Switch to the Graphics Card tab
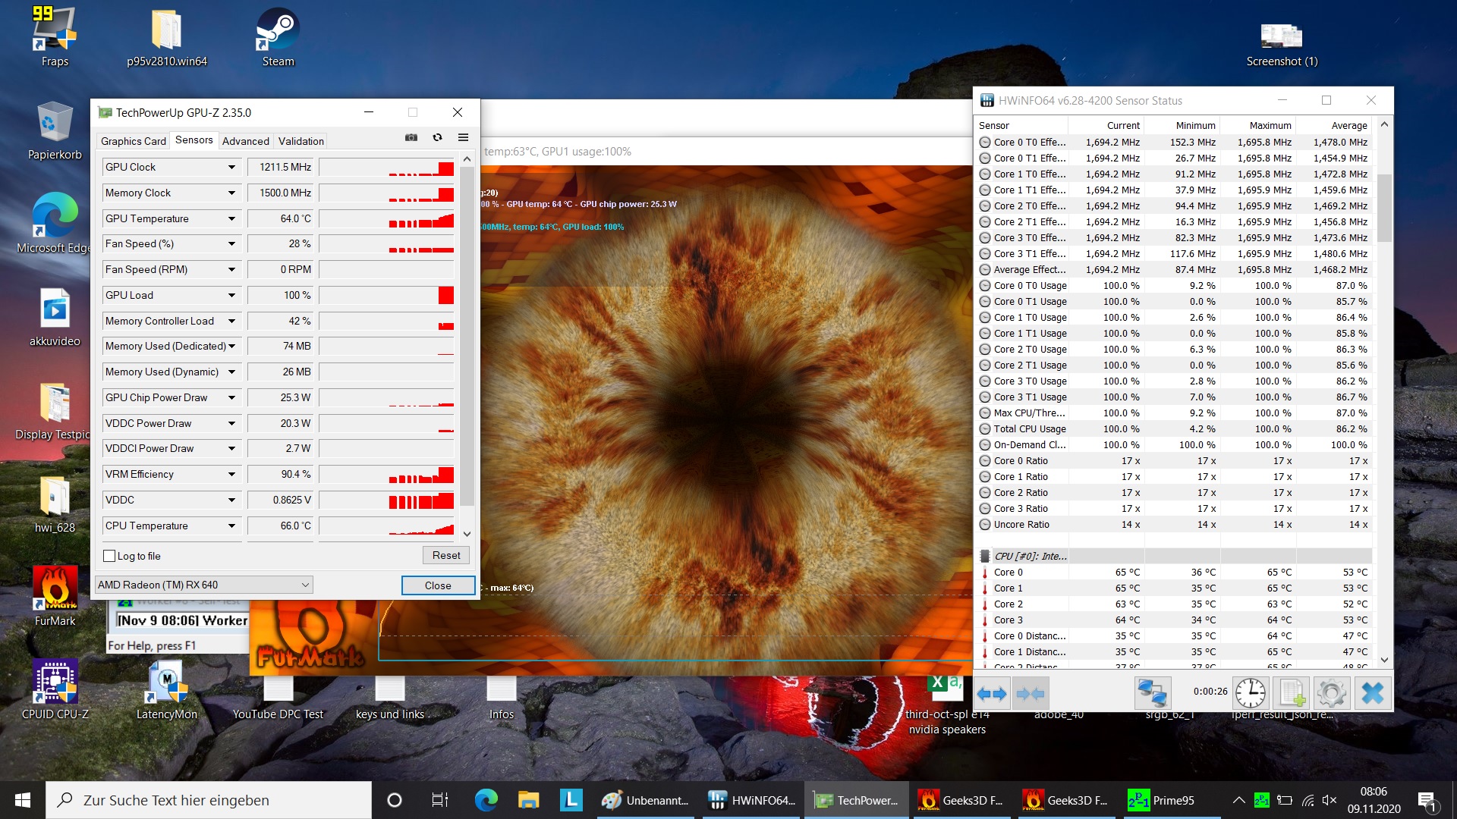 (x=134, y=141)
